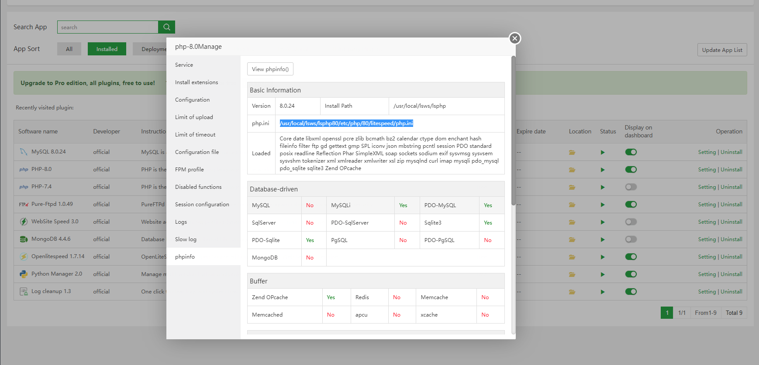The height and width of the screenshot is (365, 759).
Task: Open the Pure-Ftpd location folder icon
Action: (x=572, y=205)
